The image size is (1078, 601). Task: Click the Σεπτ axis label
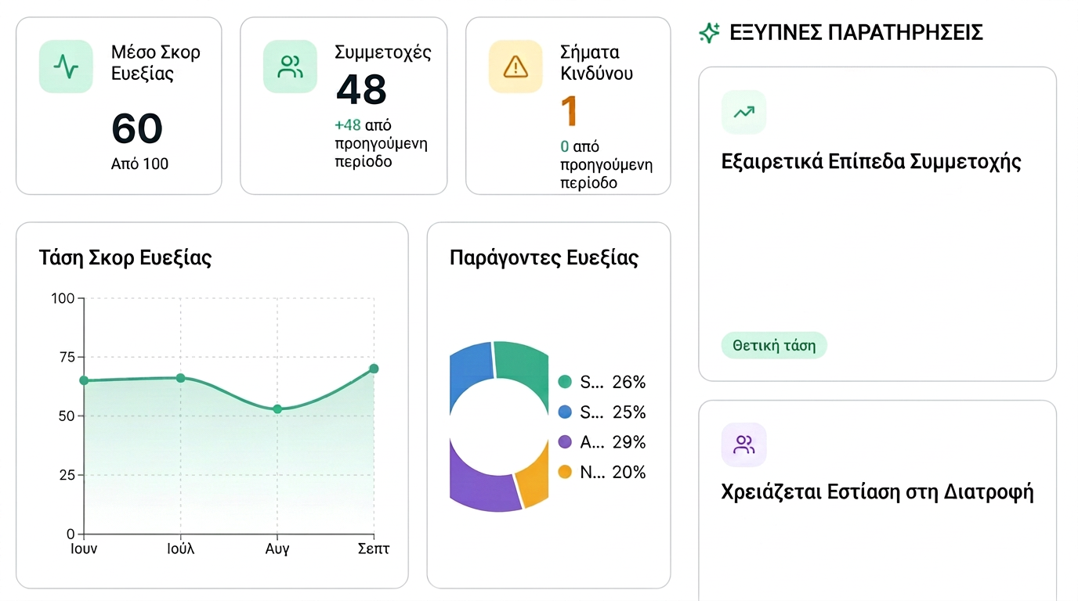pyautogui.click(x=374, y=549)
